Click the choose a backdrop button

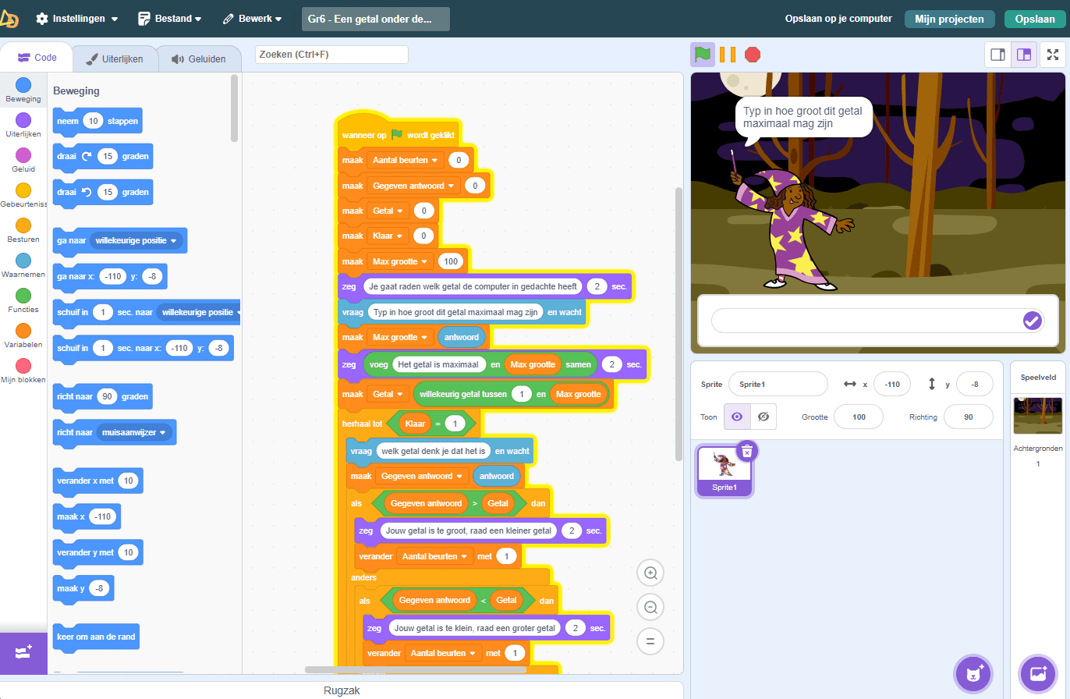[1038, 673]
